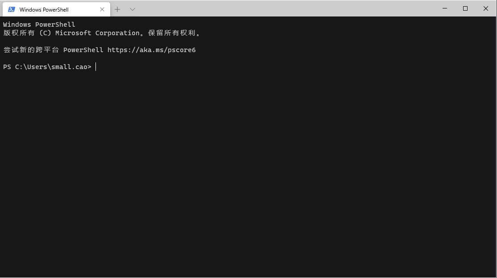Open new tab with the plus button
Image resolution: width=497 pixels, height=278 pixels.
pyautogui.click(x=117, y=9)
